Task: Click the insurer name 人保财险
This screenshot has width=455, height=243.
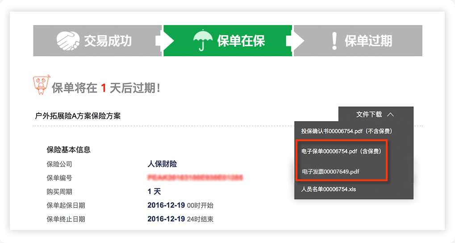Action: coord(162,164)
